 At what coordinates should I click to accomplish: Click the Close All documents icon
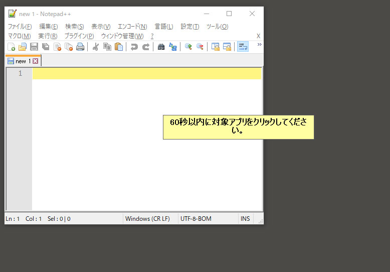click(x=69, y=47)
